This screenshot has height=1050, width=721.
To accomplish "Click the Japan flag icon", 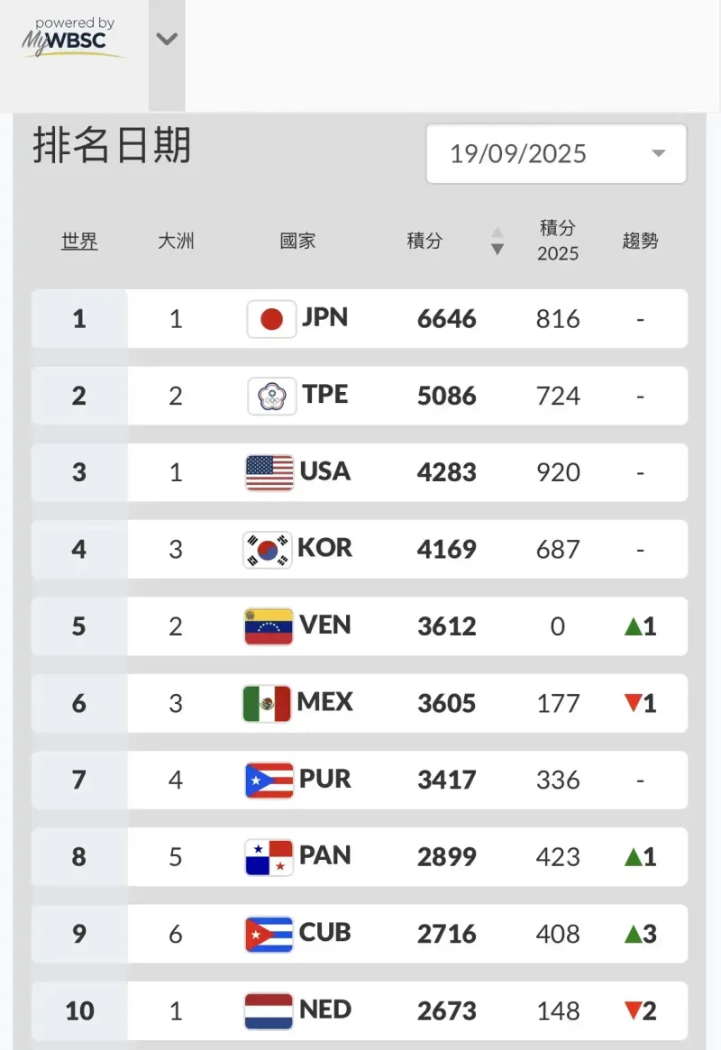I will coord(271,319).
